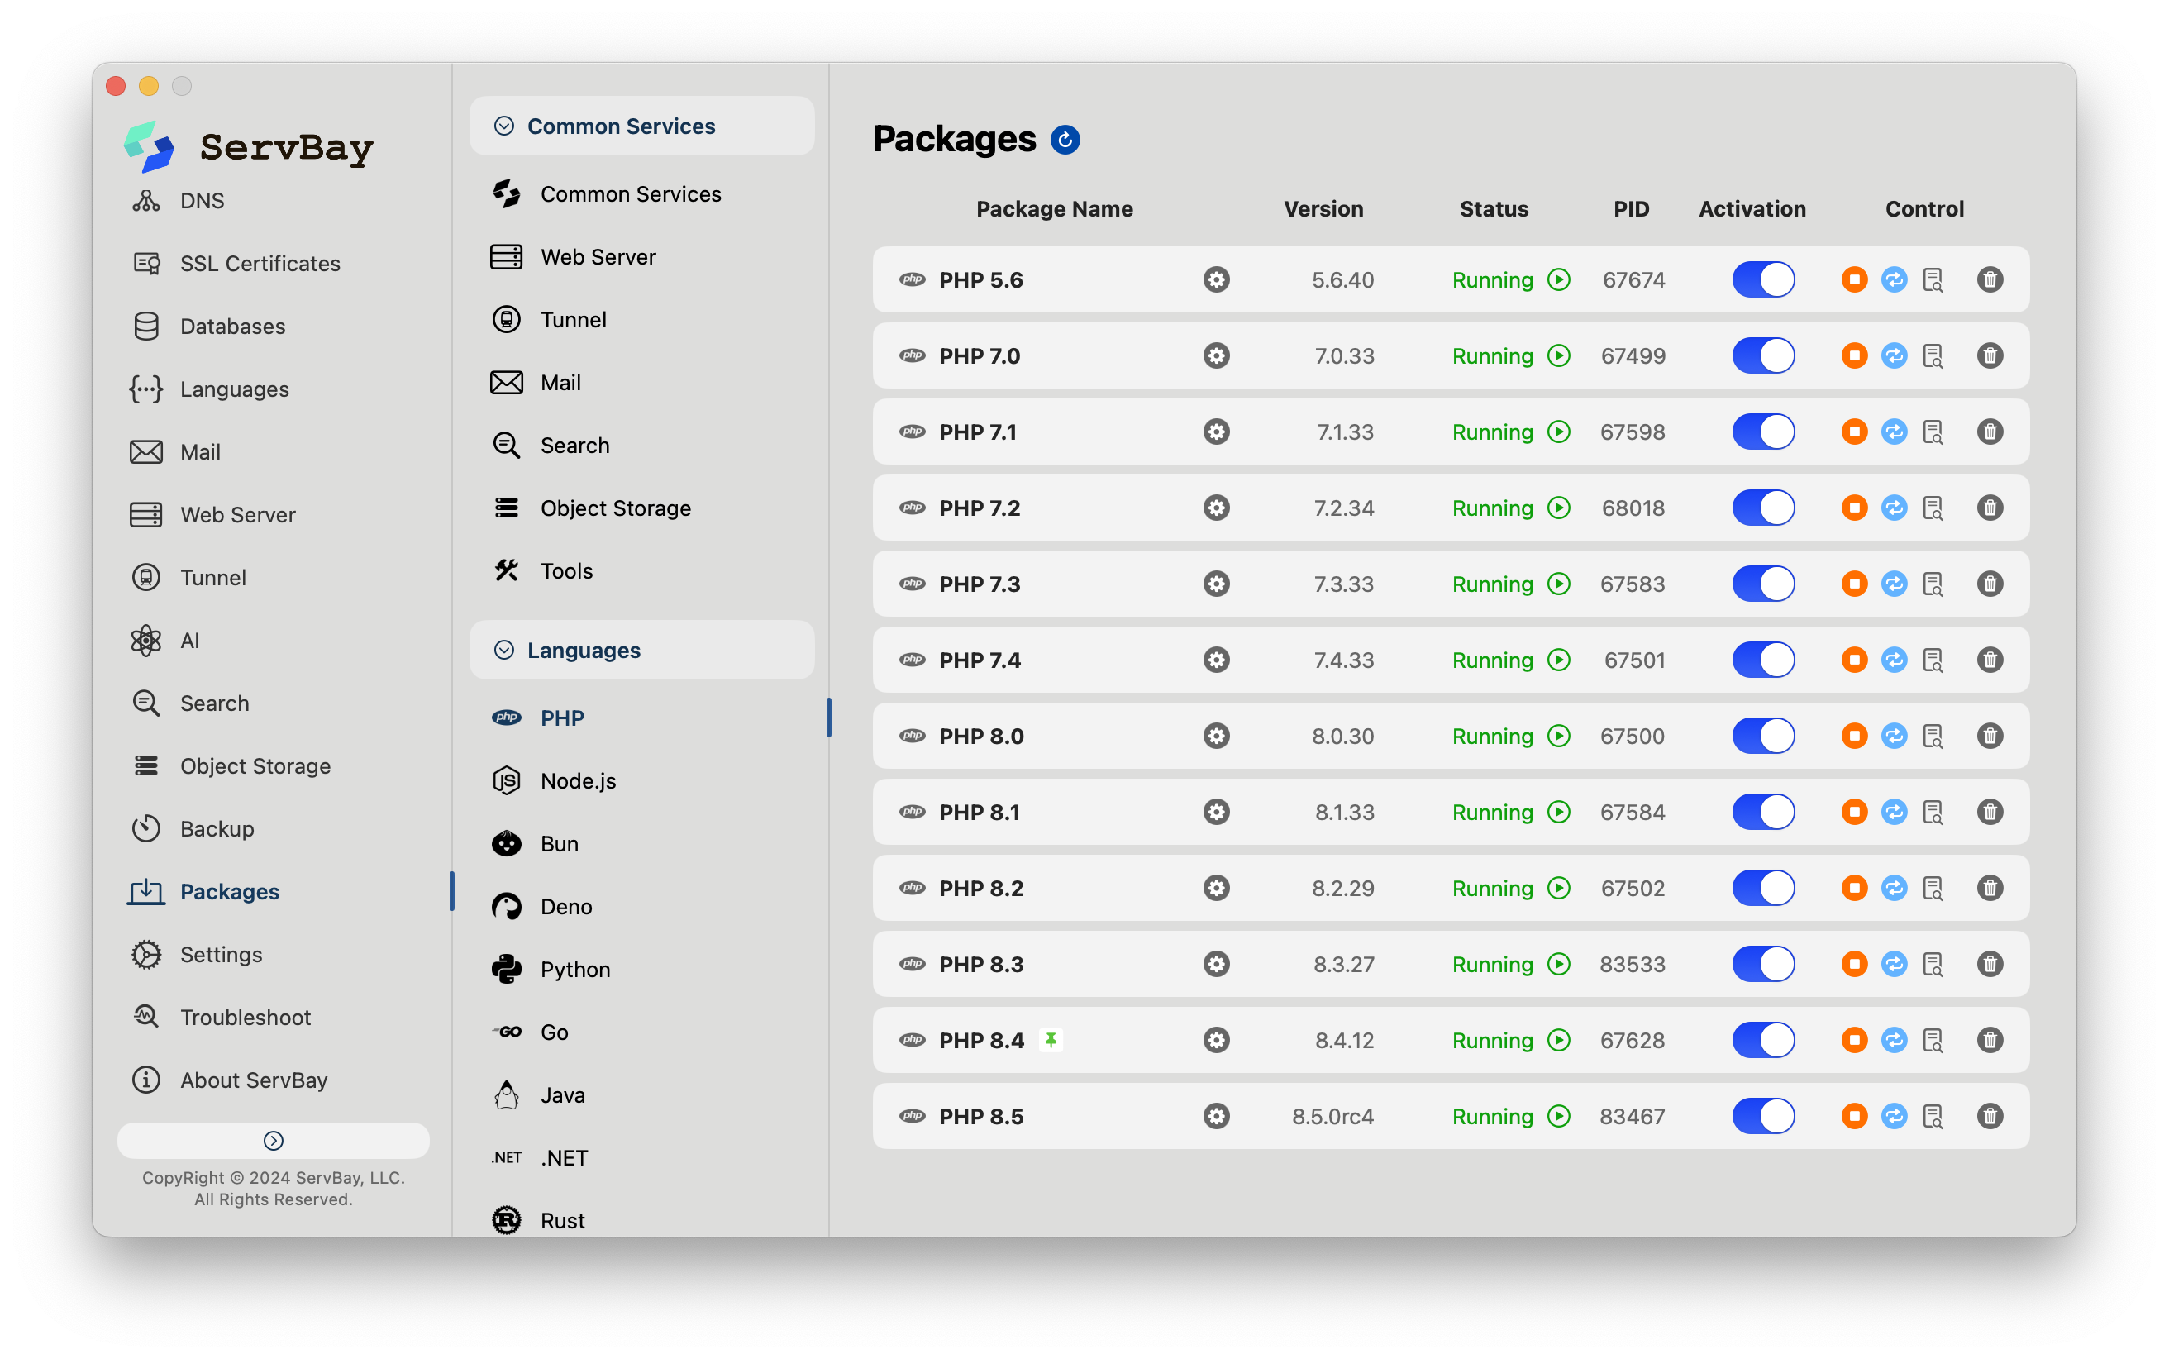Open the About ServBay page
2169x1359 pixels.
[x=254, y=1080]
